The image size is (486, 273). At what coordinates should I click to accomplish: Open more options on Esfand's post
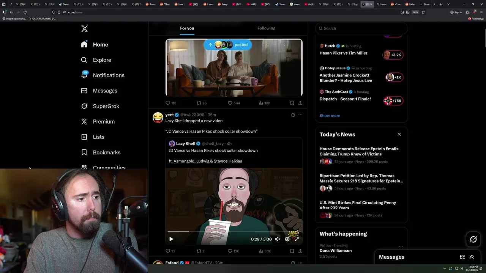[300, 262]
